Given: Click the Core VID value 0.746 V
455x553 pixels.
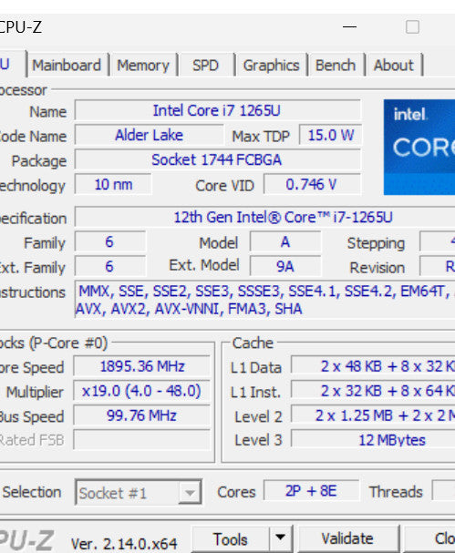Looking at the screenshot, I should (x=312, y=185).
